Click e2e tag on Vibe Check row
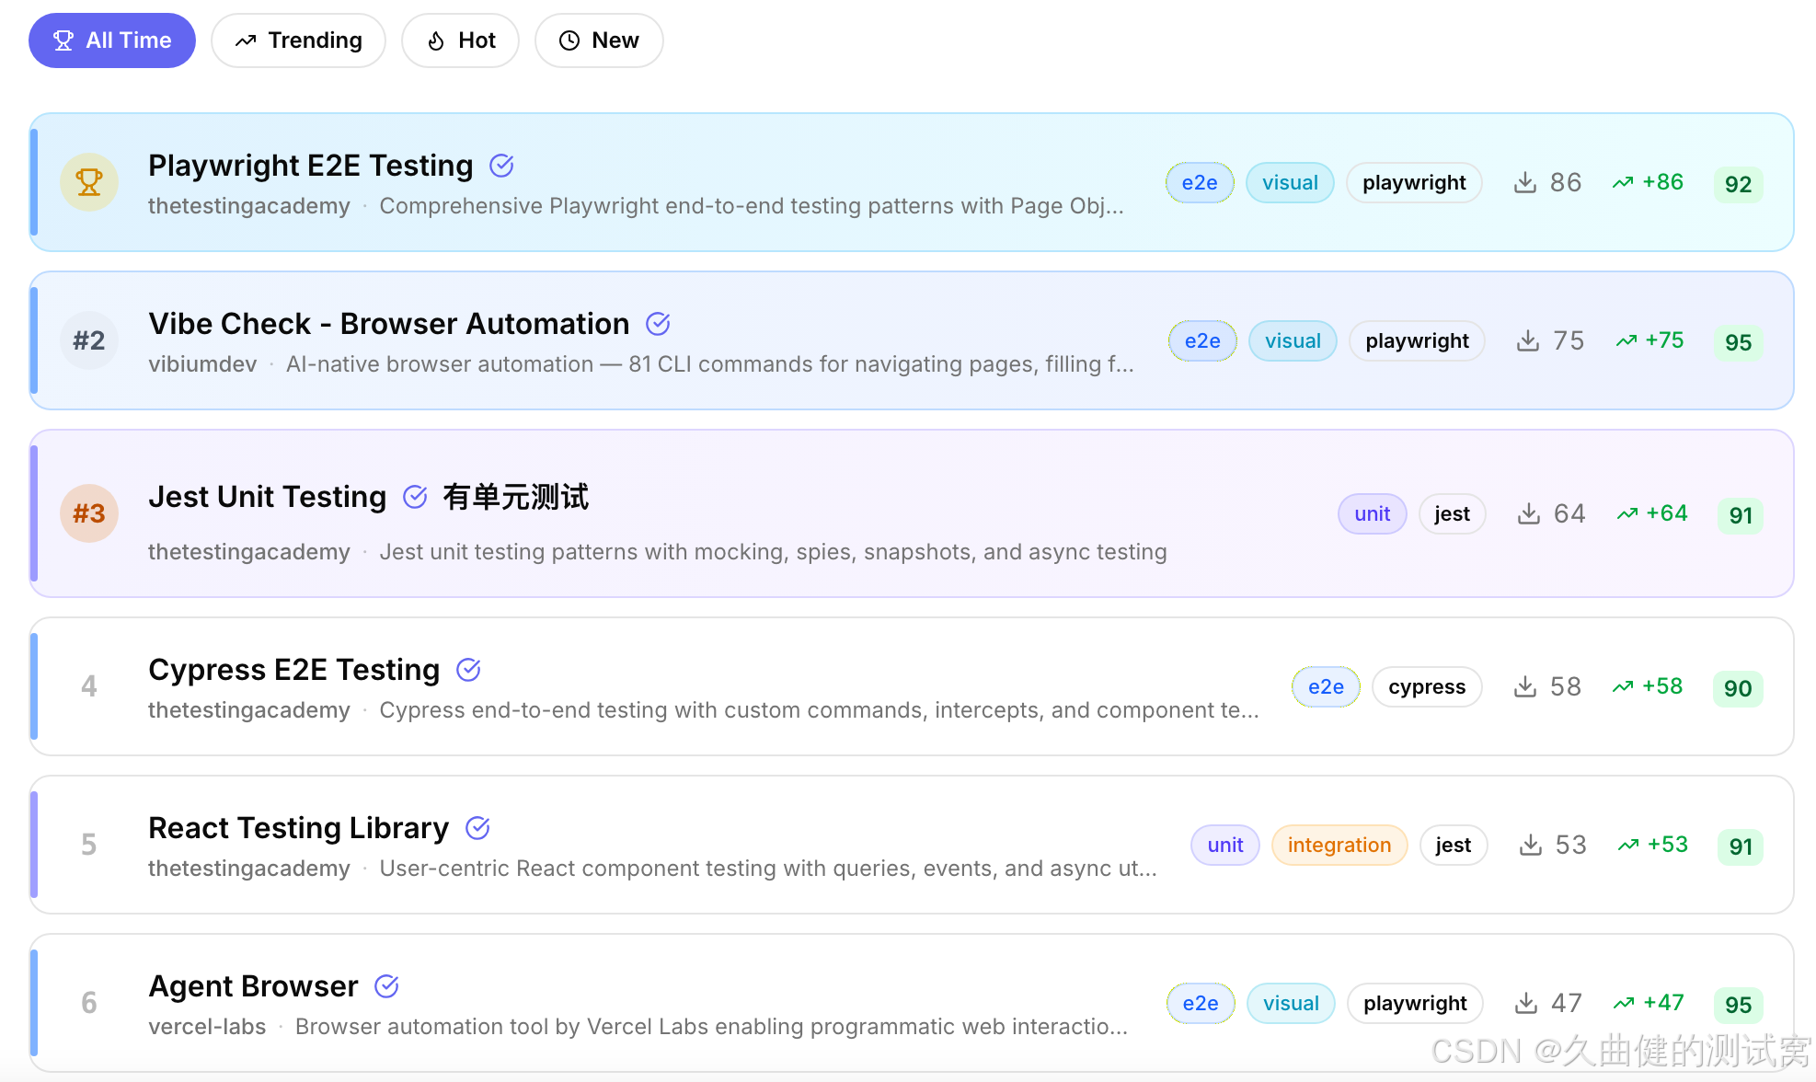This screenshot has width=1816, height=1082. click(1202, 340)
